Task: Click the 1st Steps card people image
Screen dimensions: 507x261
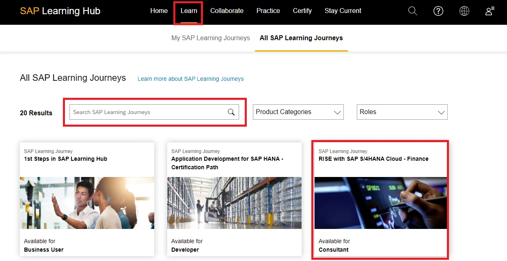Action: coord(87,203)
